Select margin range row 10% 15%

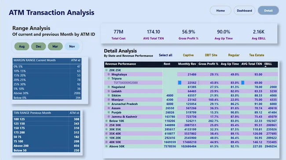47,71
